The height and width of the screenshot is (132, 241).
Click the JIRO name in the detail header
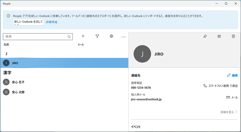click(x=159, y=54)
